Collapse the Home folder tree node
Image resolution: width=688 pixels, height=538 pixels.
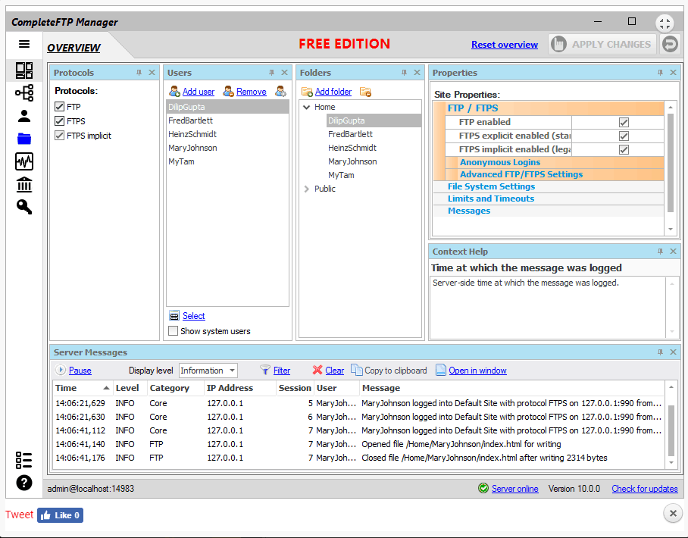point(306,108)
